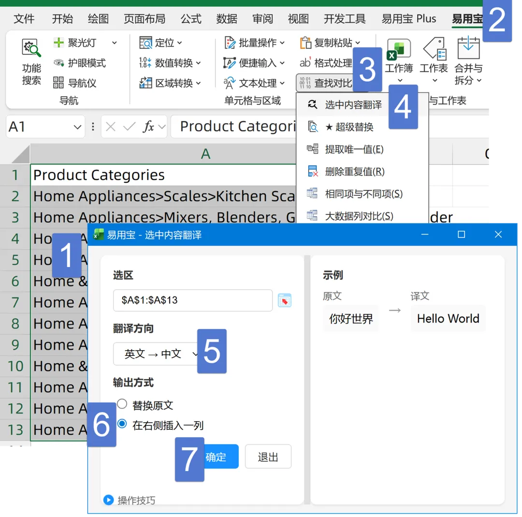This screenshot has height=517, width=522.
Task: Enable 护眼模式 eye protection mode
Action: click(x=79, y=63)
